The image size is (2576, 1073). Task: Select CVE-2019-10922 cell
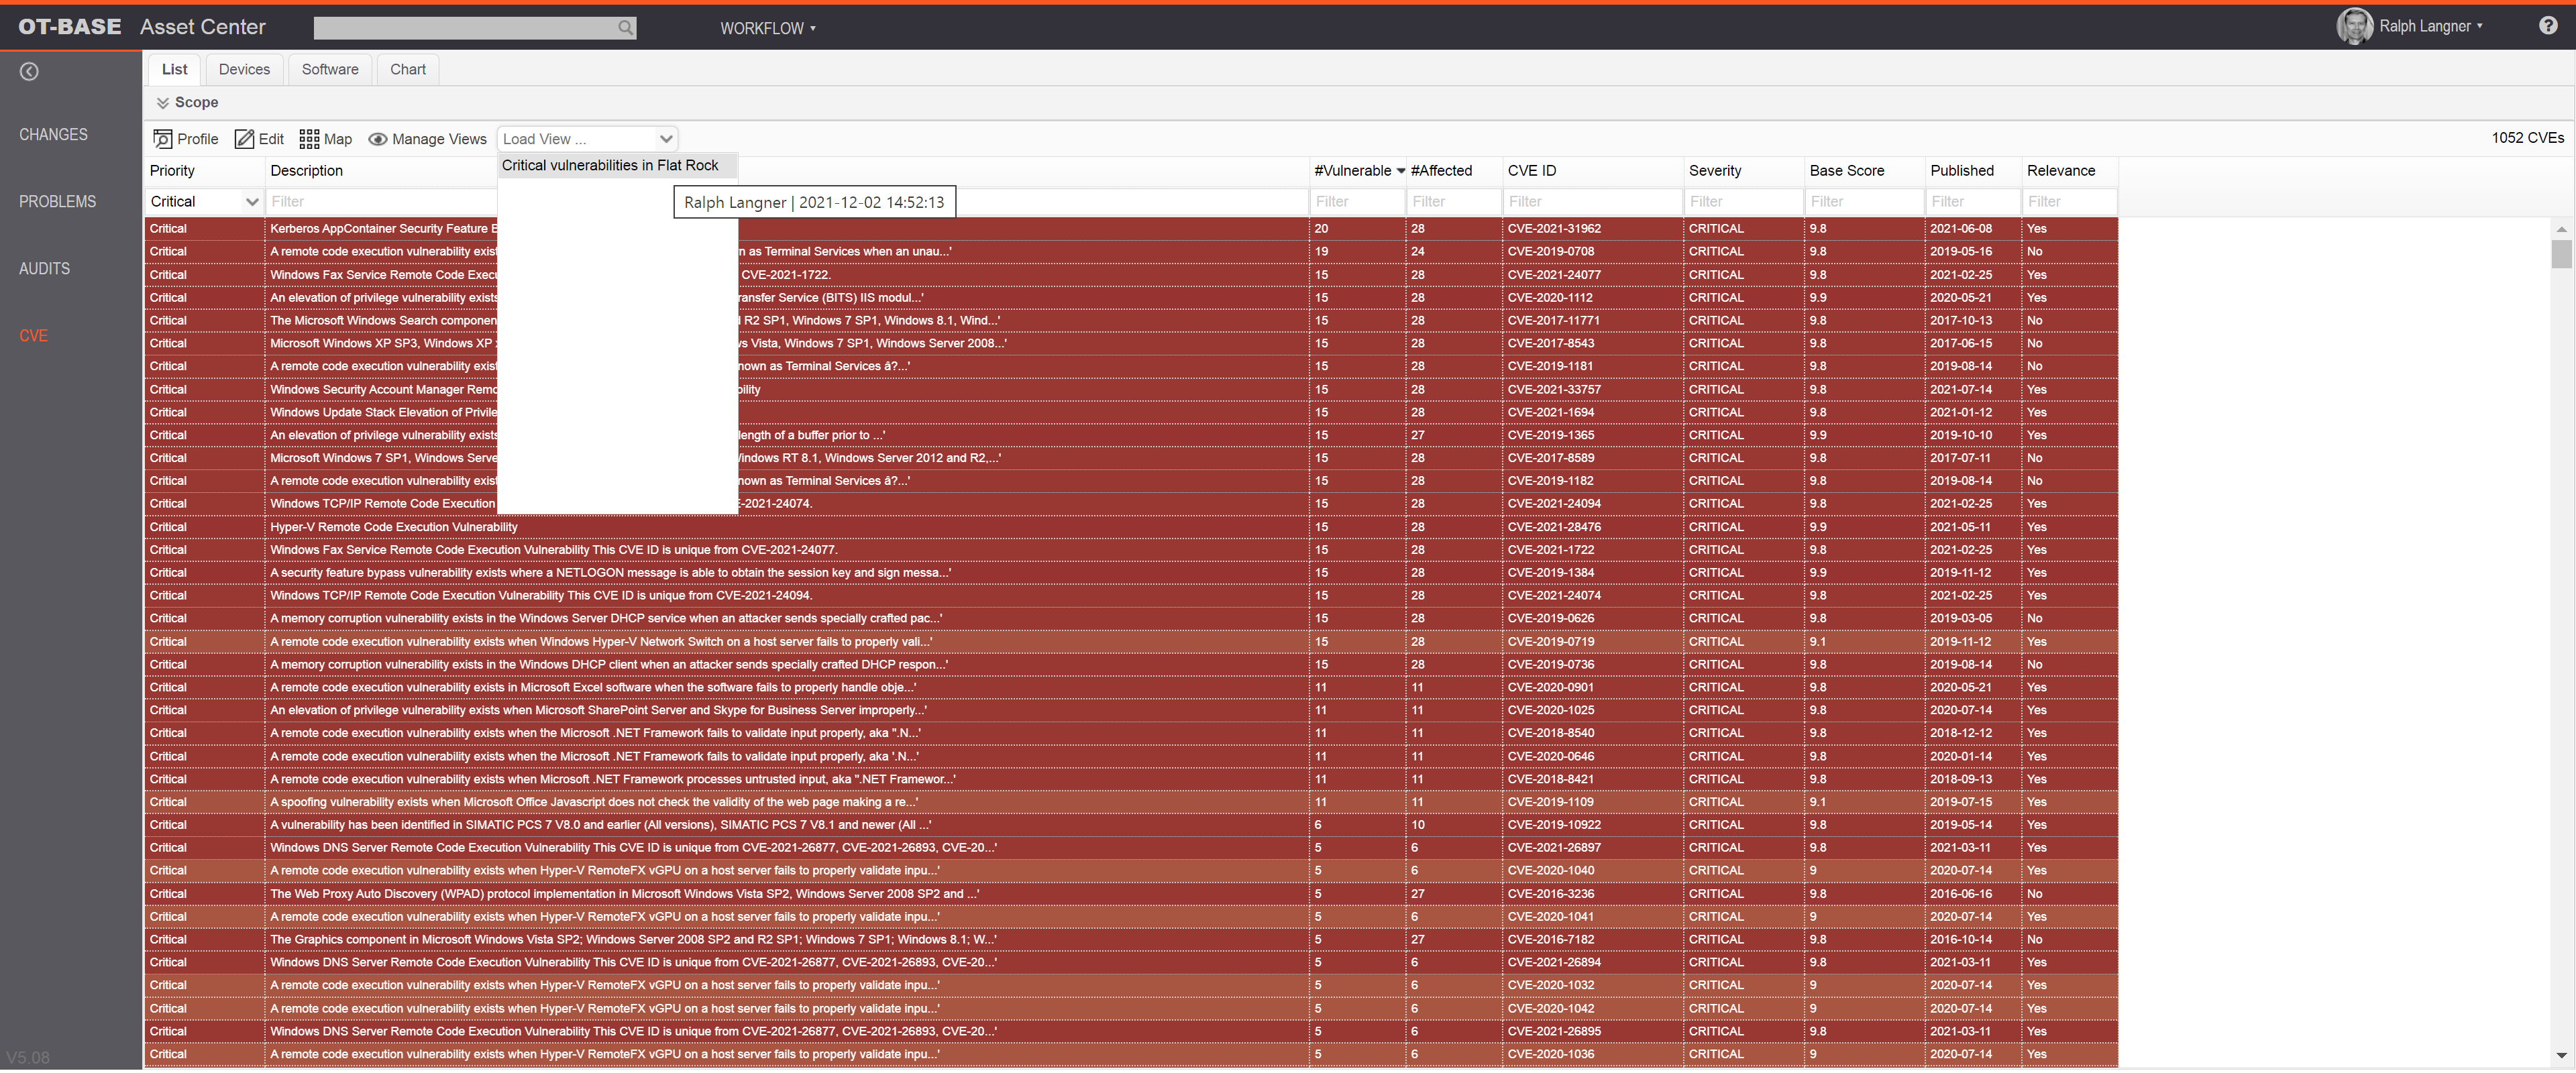1593,825
